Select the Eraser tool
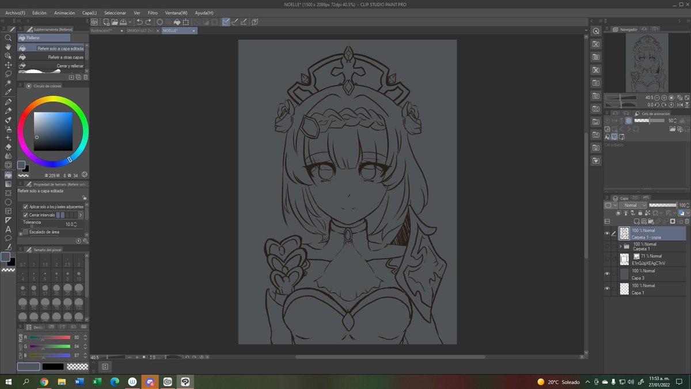The height and width of the screenshot is (389, 691). tap(8, 147)
